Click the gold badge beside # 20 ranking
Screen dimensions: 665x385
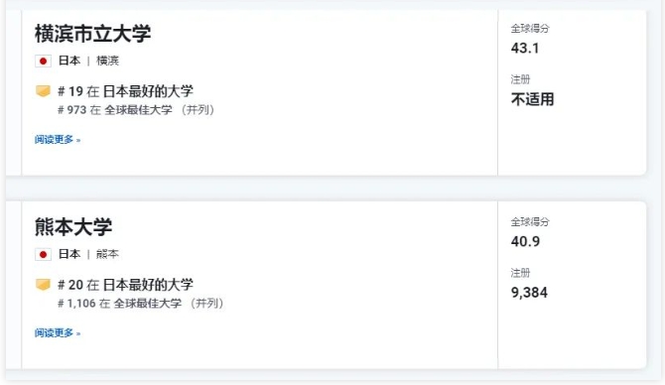point(43,284)
